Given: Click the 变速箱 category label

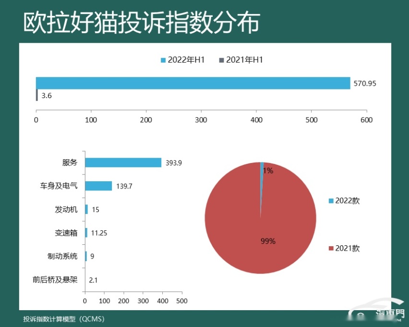Looking at the screenshot, I should 66,233.
